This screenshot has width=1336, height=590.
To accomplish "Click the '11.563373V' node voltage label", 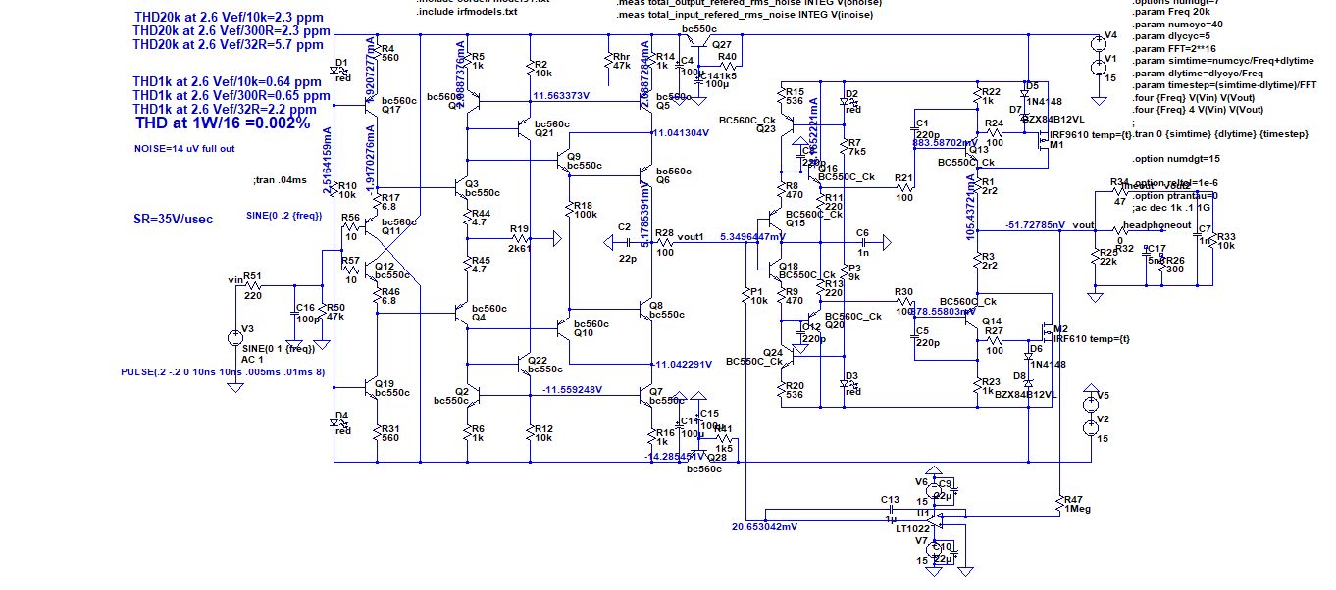I will (560, 96).
